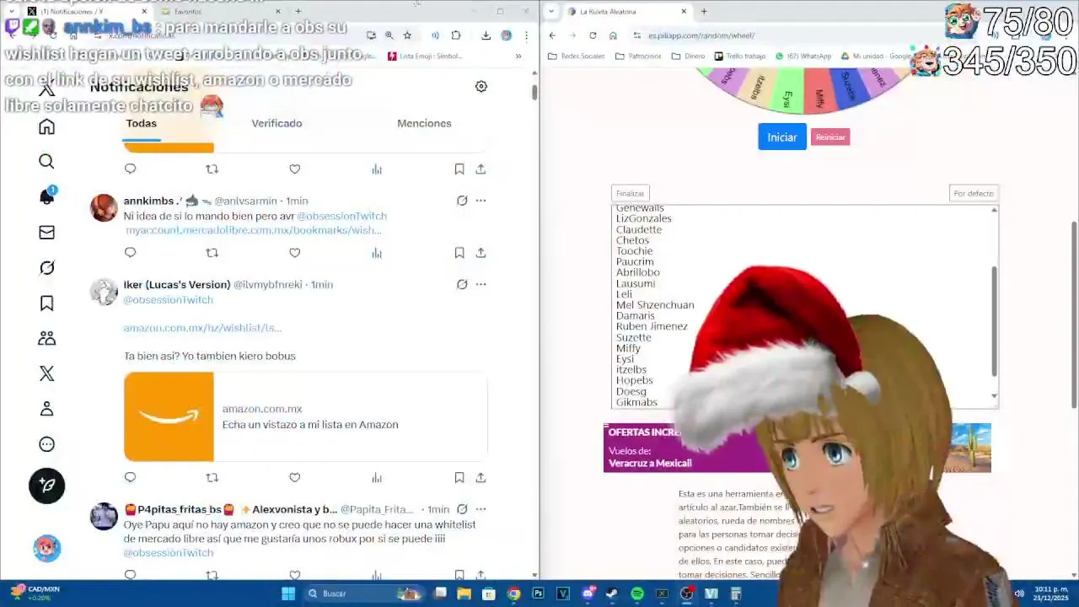Open the X Home icon in sidebar
This screenshot has width=1079, height=607.
tap(46, 126)
